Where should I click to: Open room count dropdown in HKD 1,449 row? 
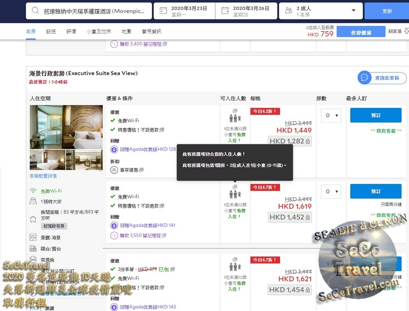[331, 115]
